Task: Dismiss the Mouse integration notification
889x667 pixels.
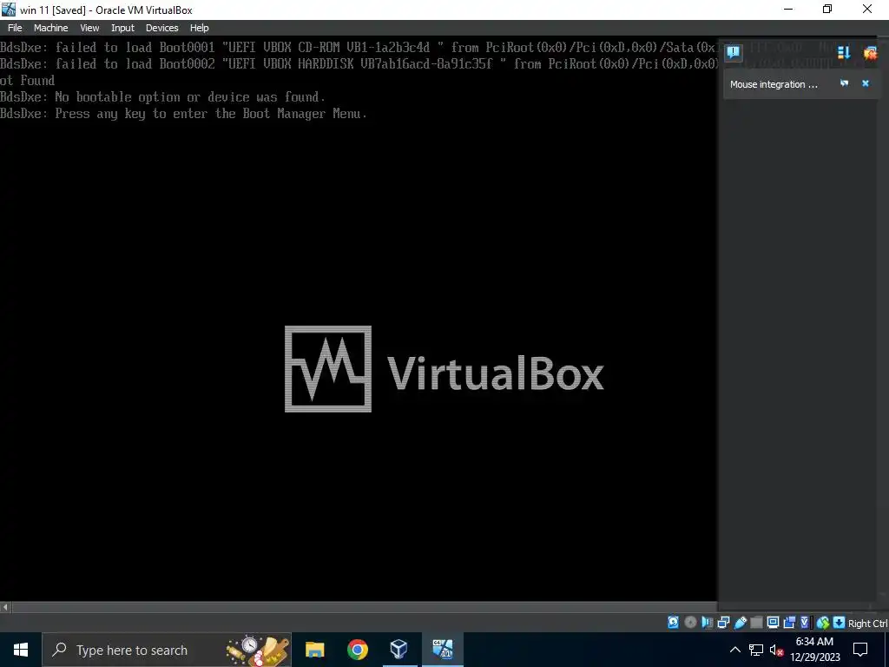Action: [866, 83]
